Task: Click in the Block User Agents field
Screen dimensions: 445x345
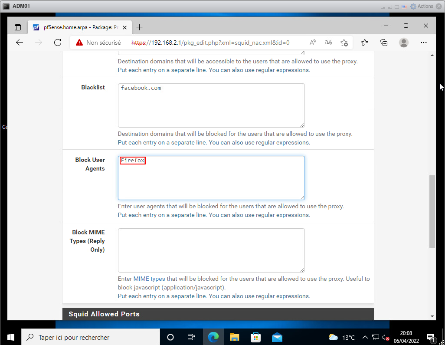Action: [x=211, y=178]
